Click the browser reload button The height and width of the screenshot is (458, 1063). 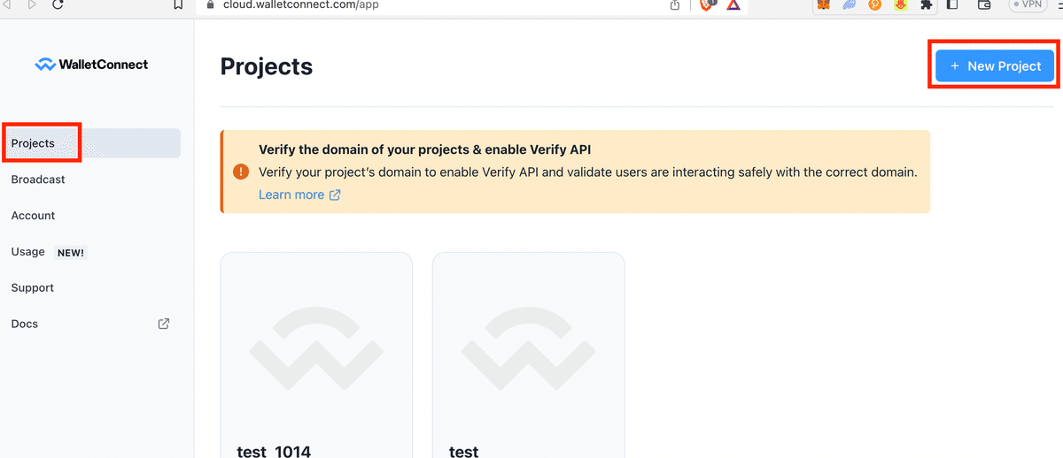tap(58, 4)
